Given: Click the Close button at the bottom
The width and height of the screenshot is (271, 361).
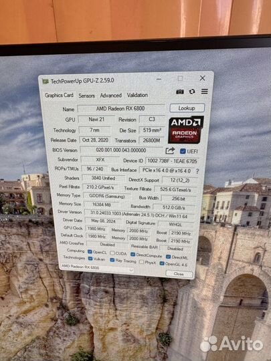Looking at the screenshot, I should pyautogui.click(x=179, y=273).
